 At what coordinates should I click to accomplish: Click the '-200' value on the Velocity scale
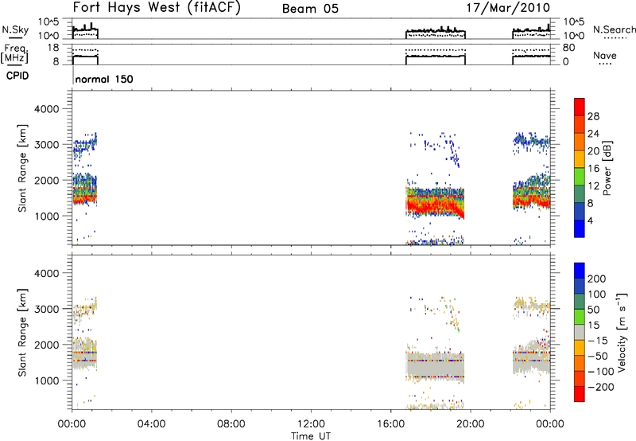(x=601, y=387)
